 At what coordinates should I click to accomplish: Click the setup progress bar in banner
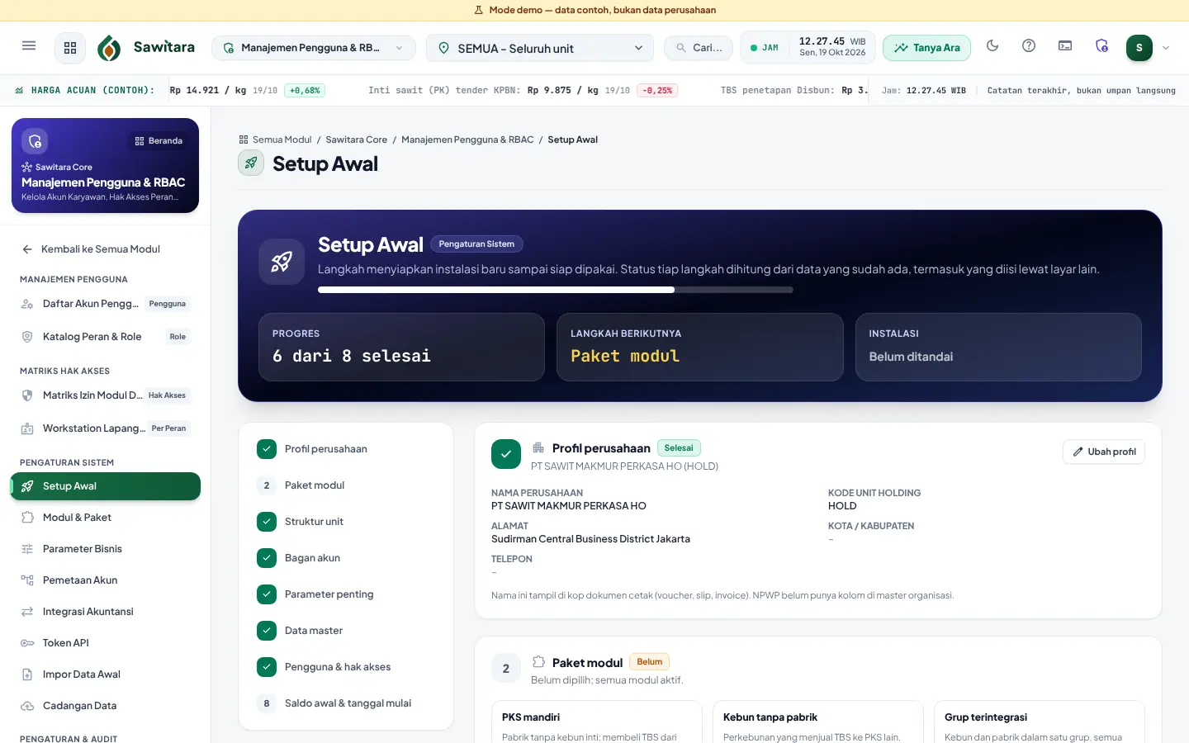coord(556,290)
